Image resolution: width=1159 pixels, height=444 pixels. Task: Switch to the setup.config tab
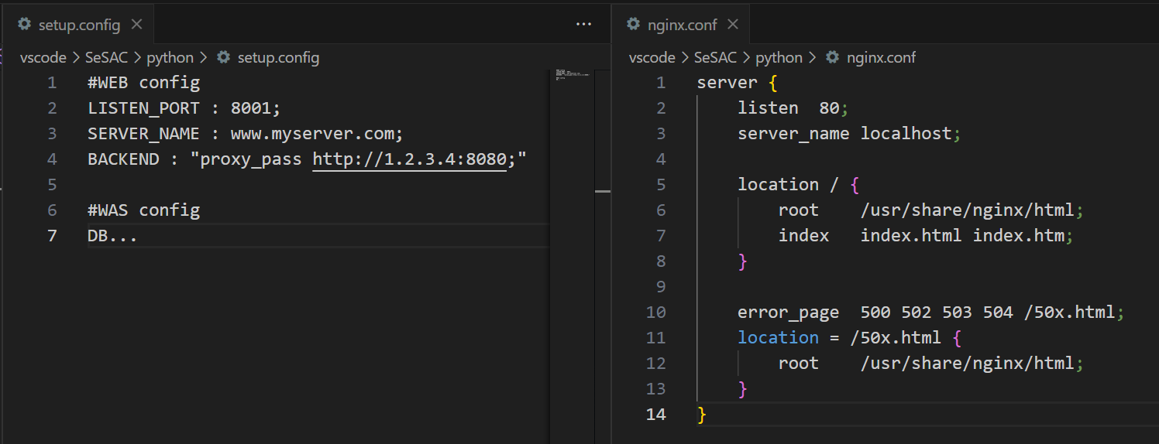pos(77,25)
